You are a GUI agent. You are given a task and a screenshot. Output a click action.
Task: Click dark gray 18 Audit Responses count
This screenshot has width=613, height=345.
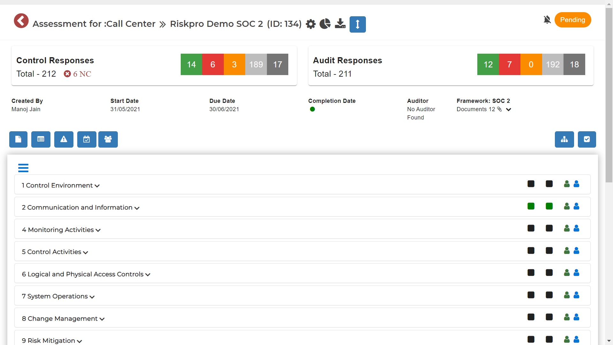pos(574,65)
